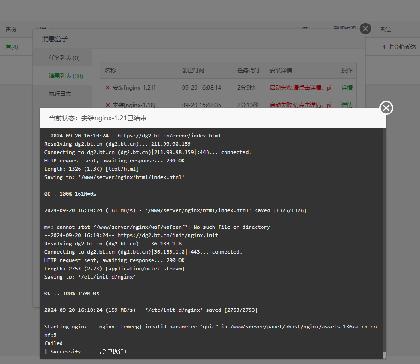Click the 备份 column header
Image resolution: width=420 pixels, height=364 pixels.
click(11, 29)
